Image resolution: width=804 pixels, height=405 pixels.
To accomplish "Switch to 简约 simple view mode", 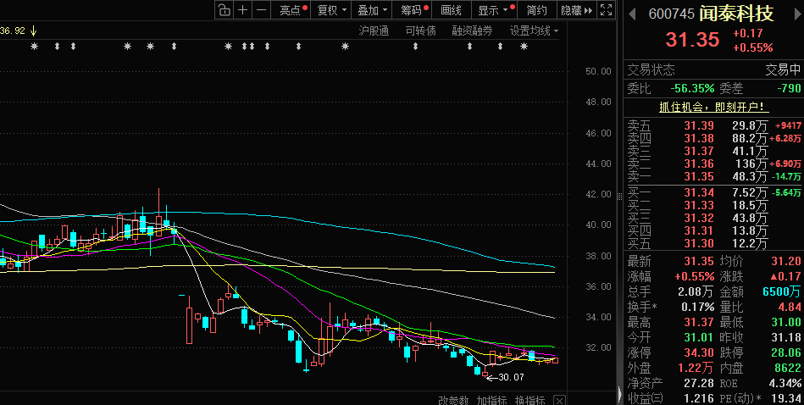I will [536, 9].
